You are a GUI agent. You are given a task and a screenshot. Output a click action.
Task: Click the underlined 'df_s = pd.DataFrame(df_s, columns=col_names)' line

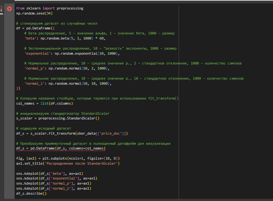(61, 149)
